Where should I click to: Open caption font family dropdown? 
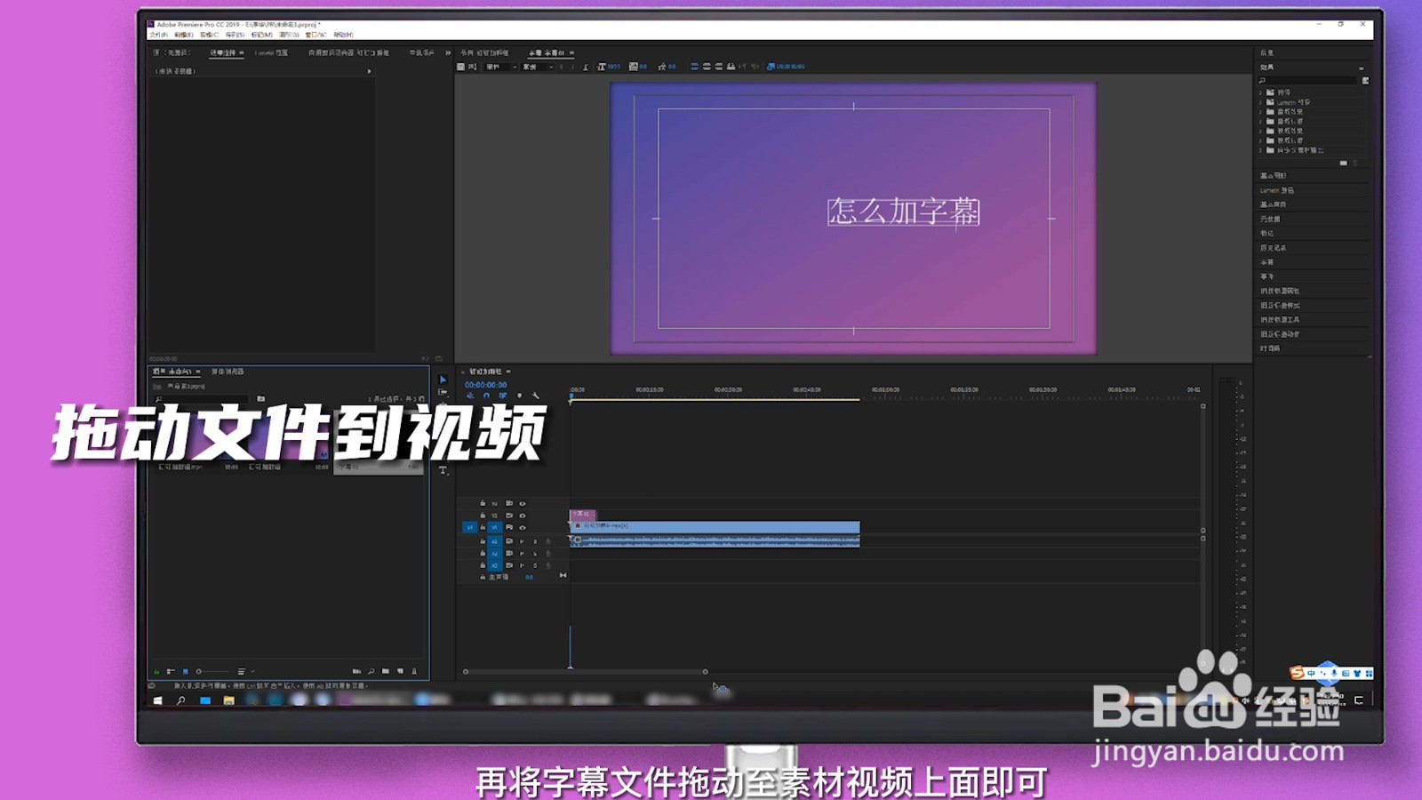tap(501, 67)
